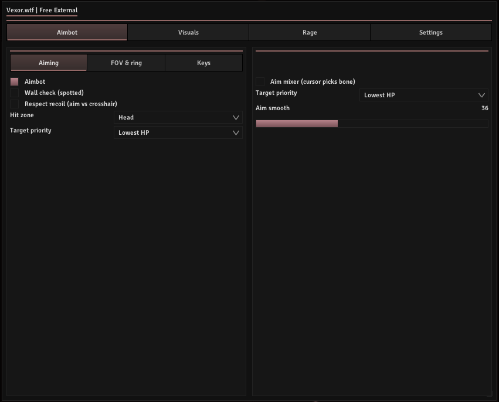This screenshot has height=402, width=499.
Task: Select the Aimbot tab
Action: 67,32
